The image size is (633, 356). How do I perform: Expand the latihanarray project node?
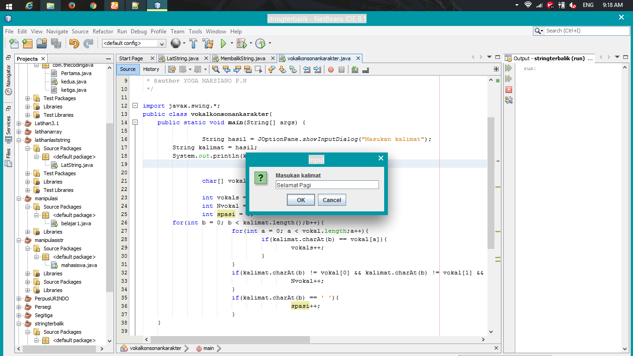coord(19,132)
